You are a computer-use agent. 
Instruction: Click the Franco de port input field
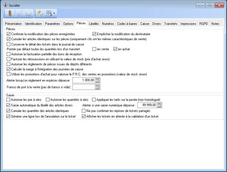pyautogui.click(x=83, y=87)
